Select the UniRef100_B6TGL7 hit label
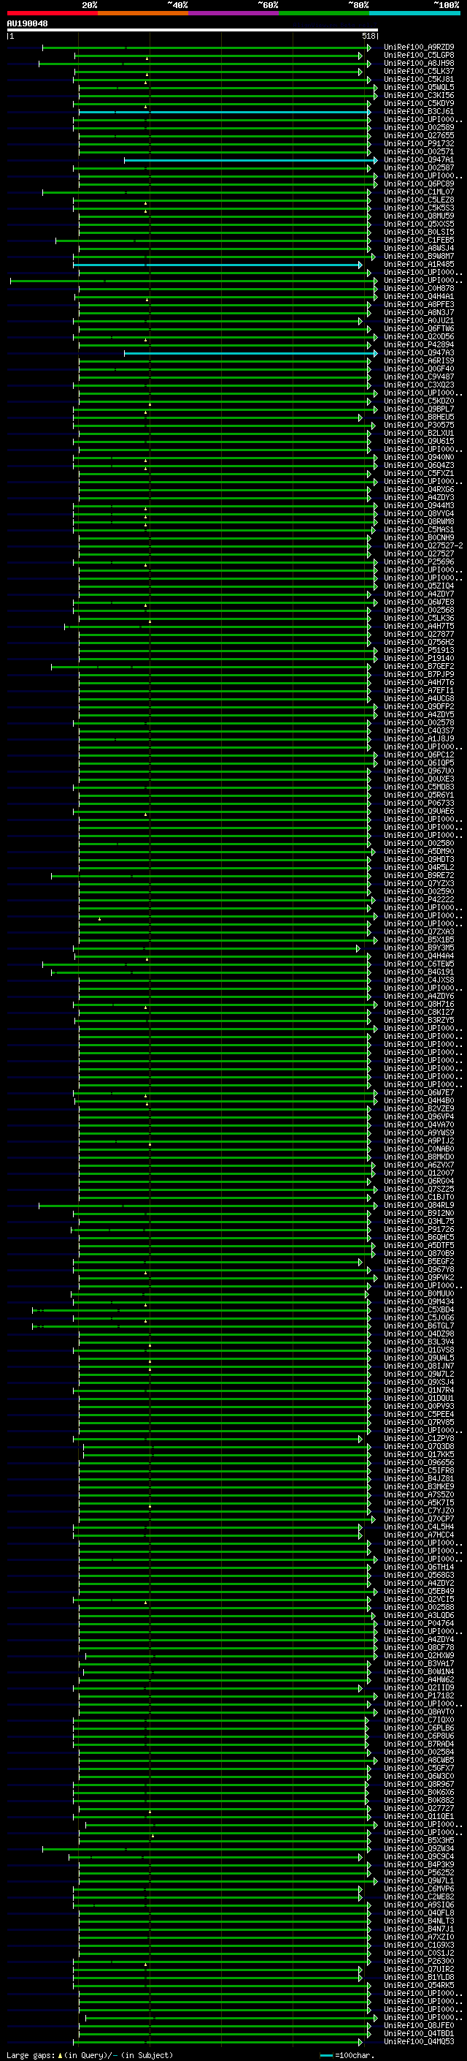 point(419,1326)
